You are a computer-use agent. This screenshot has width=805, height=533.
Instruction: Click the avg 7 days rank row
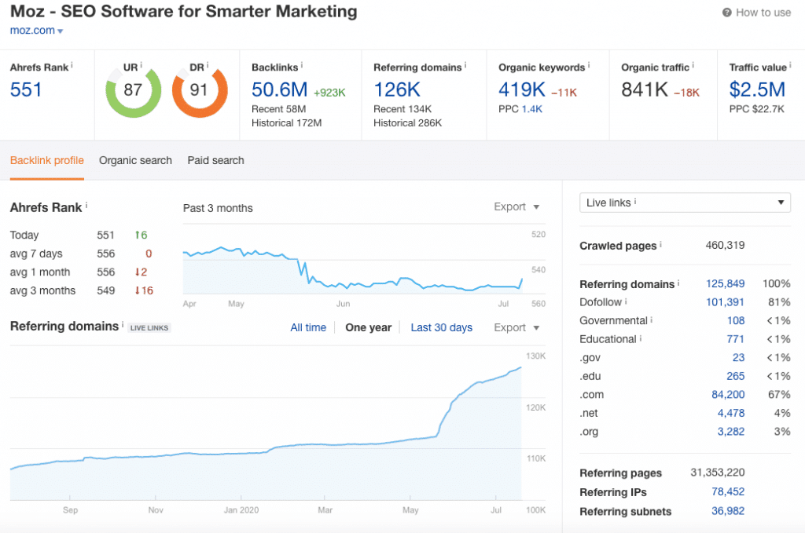(x=82, y=254)
